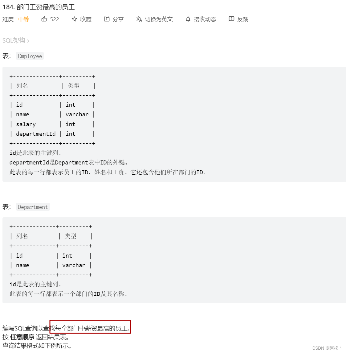Click the Employee table tag
Image resolution: width=346 pixels, height=353 pixels.
tap(30, 56)
